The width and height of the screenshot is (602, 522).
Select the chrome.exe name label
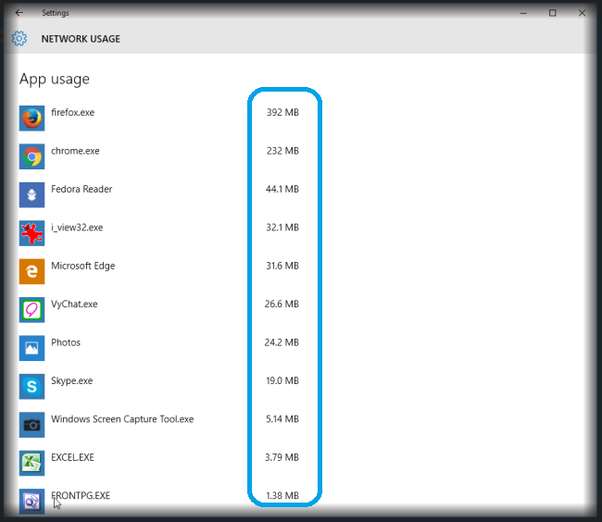[75, 151]
